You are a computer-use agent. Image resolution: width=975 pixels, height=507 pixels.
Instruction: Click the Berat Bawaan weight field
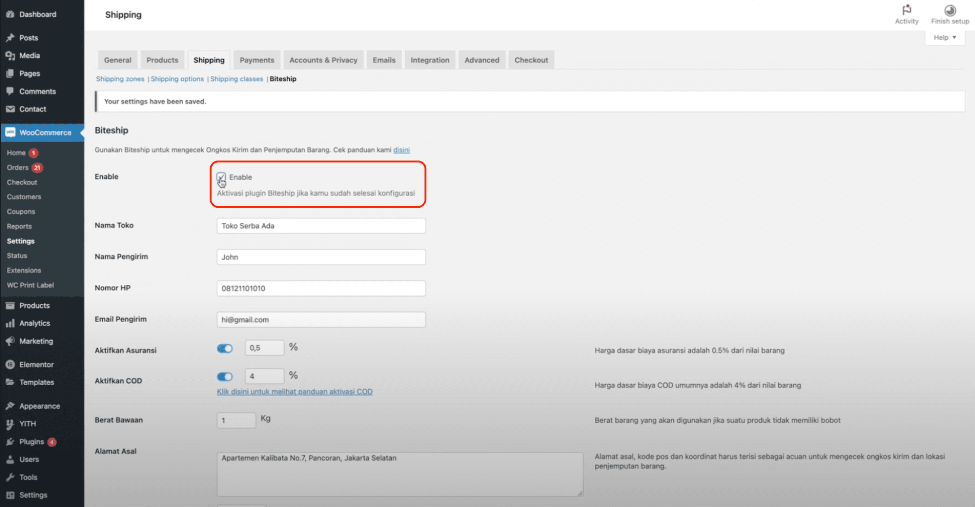[237, 421]
